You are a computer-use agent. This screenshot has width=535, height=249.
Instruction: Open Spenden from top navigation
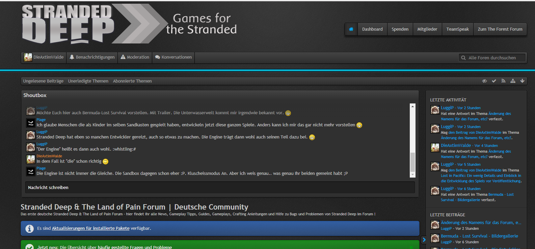coord(400,29)
